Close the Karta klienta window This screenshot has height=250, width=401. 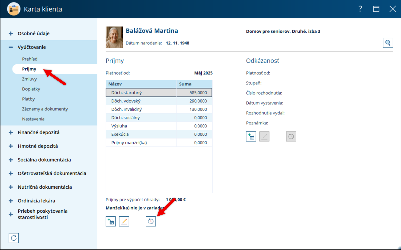(x=392, y=9)
